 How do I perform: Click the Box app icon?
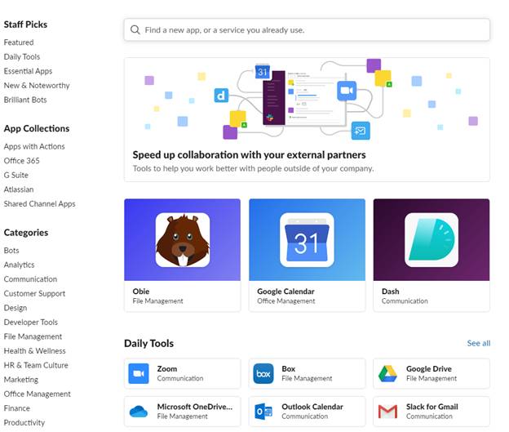point(263,373)
